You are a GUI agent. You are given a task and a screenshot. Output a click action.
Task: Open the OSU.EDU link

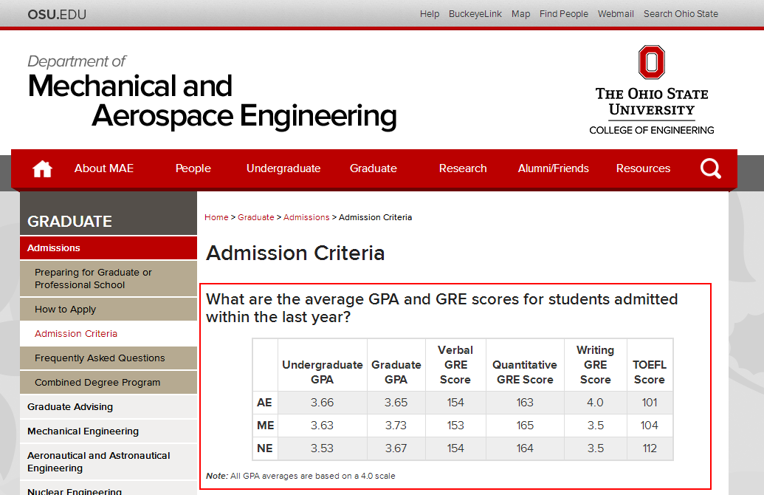(57, 15)
